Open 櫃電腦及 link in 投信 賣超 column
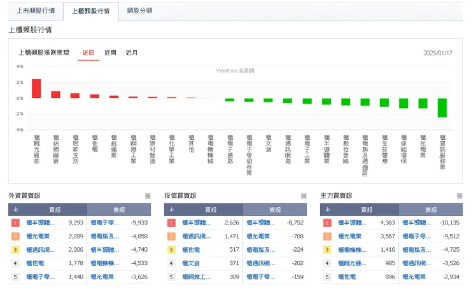 [260, 250]
